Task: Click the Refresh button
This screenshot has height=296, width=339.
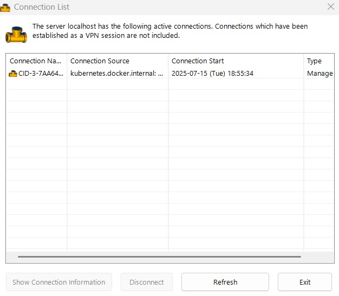Action: coord(225,282)
